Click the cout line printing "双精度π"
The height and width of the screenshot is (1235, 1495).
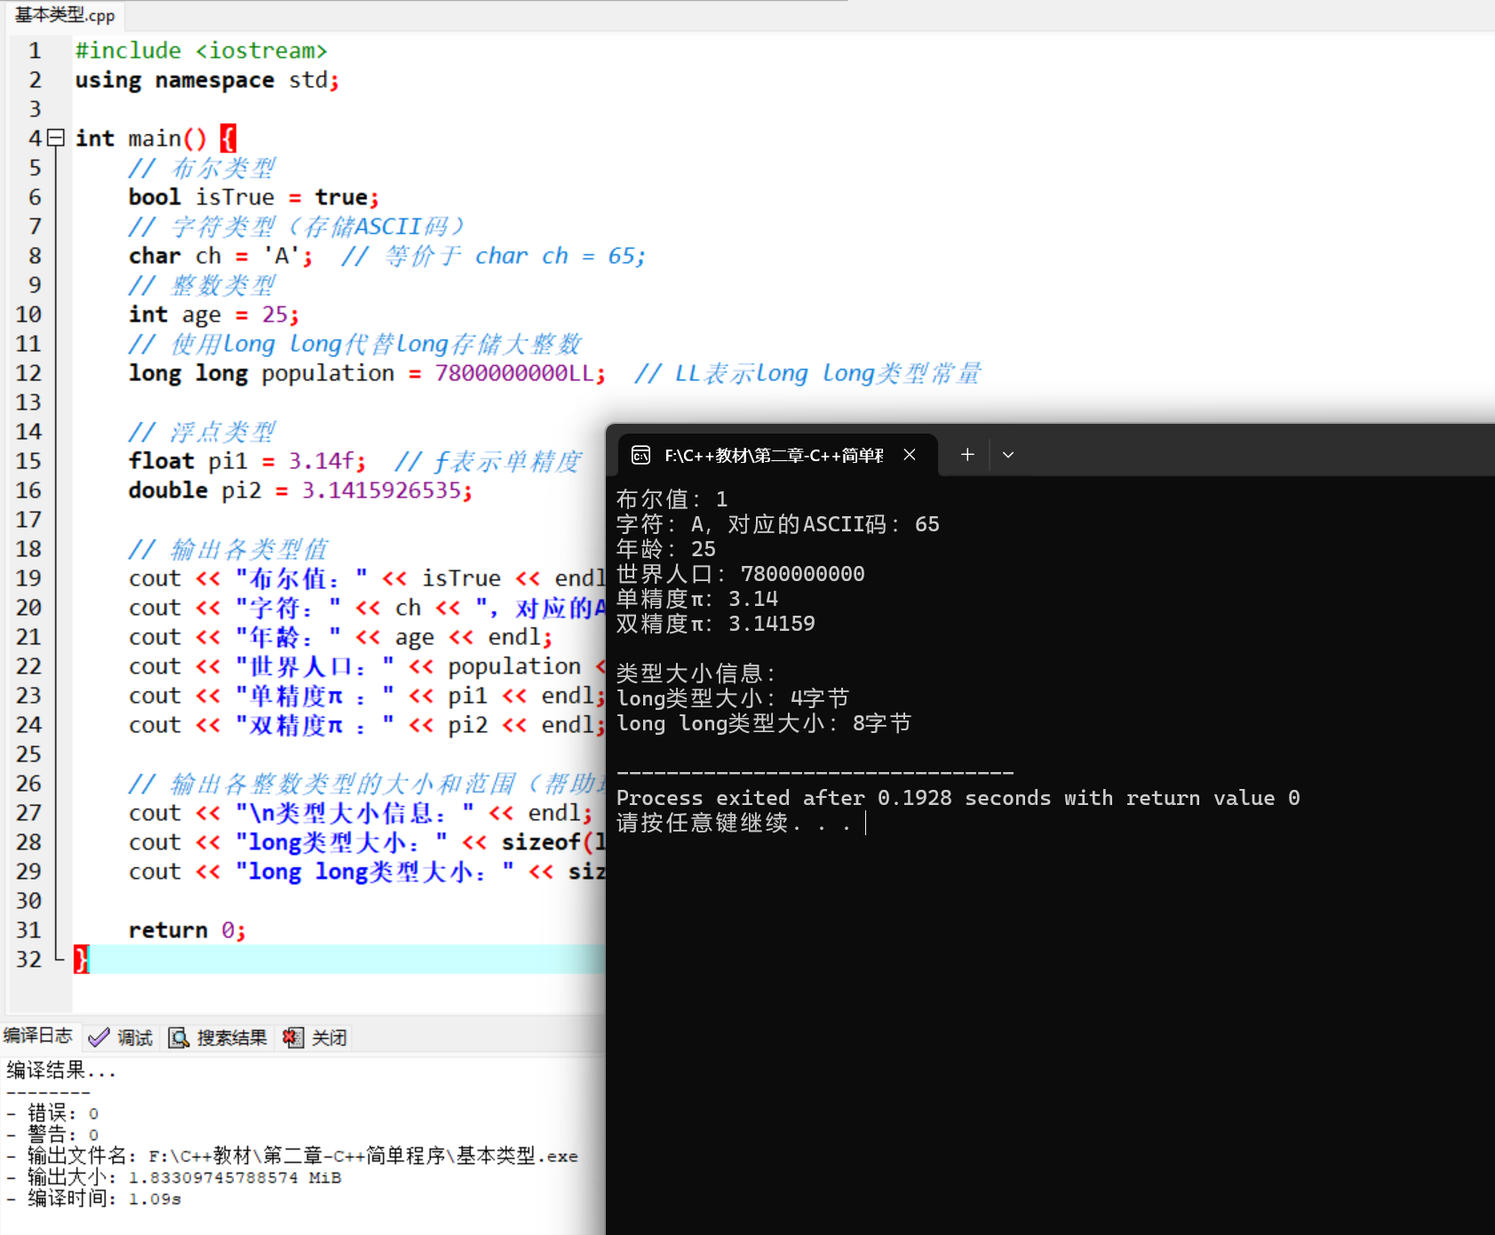click(367, 725)
